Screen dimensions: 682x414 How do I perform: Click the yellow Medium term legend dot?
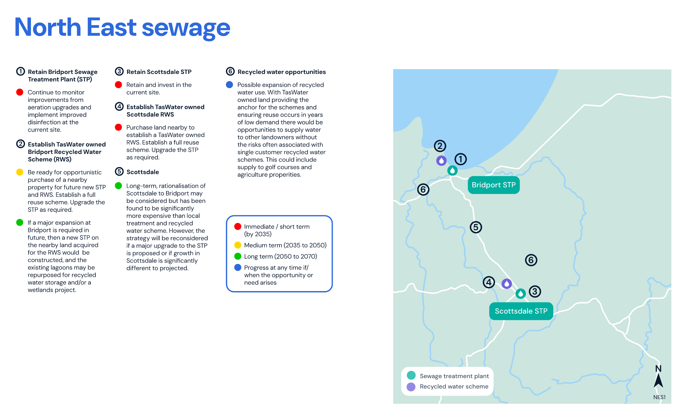(237, 245)
